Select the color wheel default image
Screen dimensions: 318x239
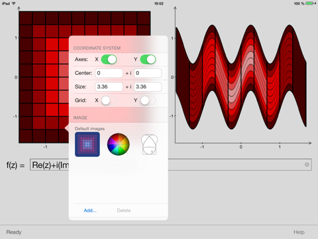[x=119, y=144]
